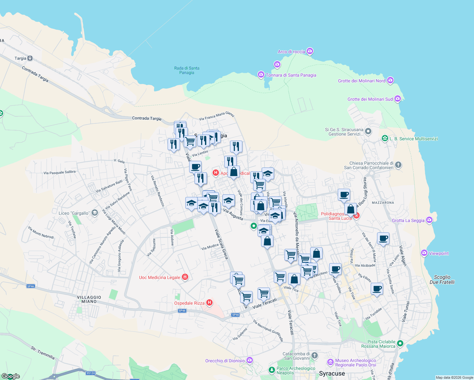Open the Chiesa San Corrado Confalonieri church icon
This screenshot has height=380, width=474.
click(x=398, y=165)
